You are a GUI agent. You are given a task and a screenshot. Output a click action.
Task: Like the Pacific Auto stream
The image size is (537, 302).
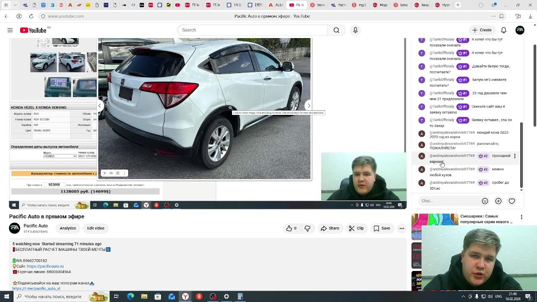[291, 228]
